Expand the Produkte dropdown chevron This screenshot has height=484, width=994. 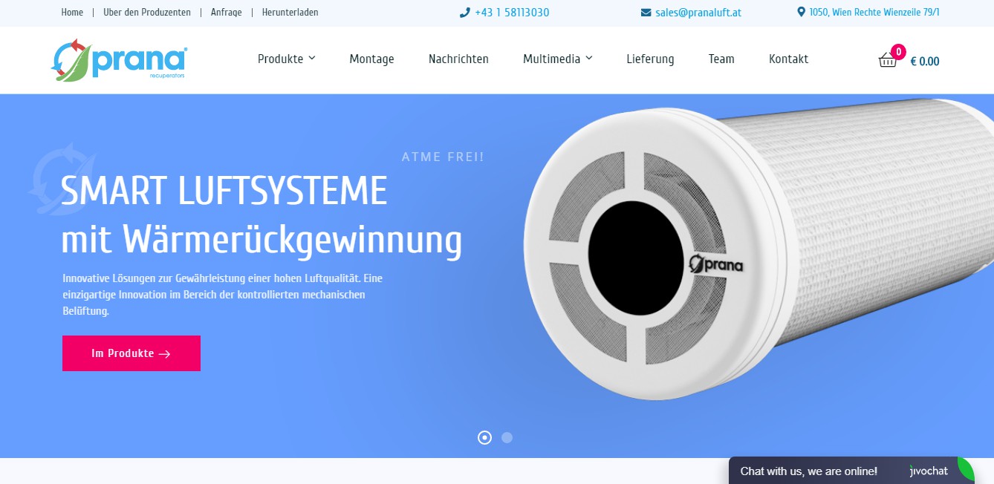click(312, 59)
